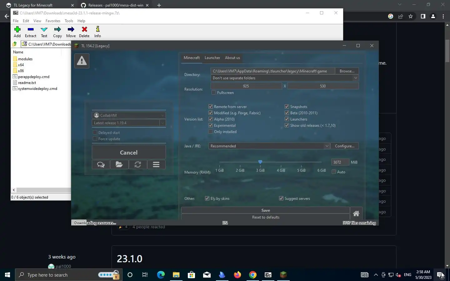The height and width of the screenshot is (281, 450).
Task: Click Reset to defaults button
Action: click(x=266, y=217)
